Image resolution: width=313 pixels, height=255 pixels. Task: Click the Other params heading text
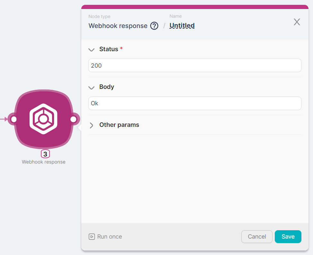click(x=119, y=125)
